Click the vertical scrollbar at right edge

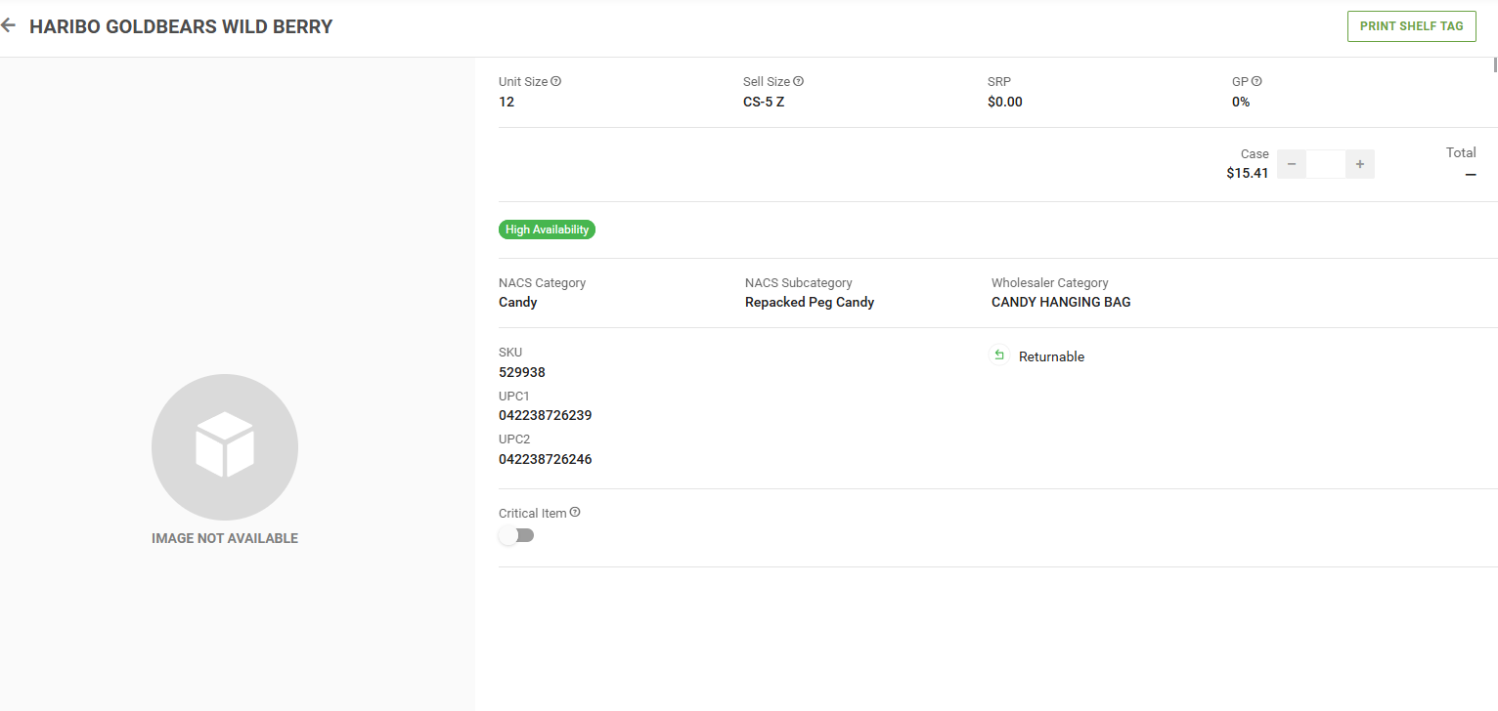(x=1494, y=66)
